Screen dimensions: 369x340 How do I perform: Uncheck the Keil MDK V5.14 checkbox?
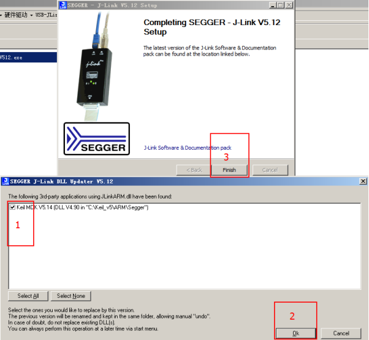click(x=12, y=207)
